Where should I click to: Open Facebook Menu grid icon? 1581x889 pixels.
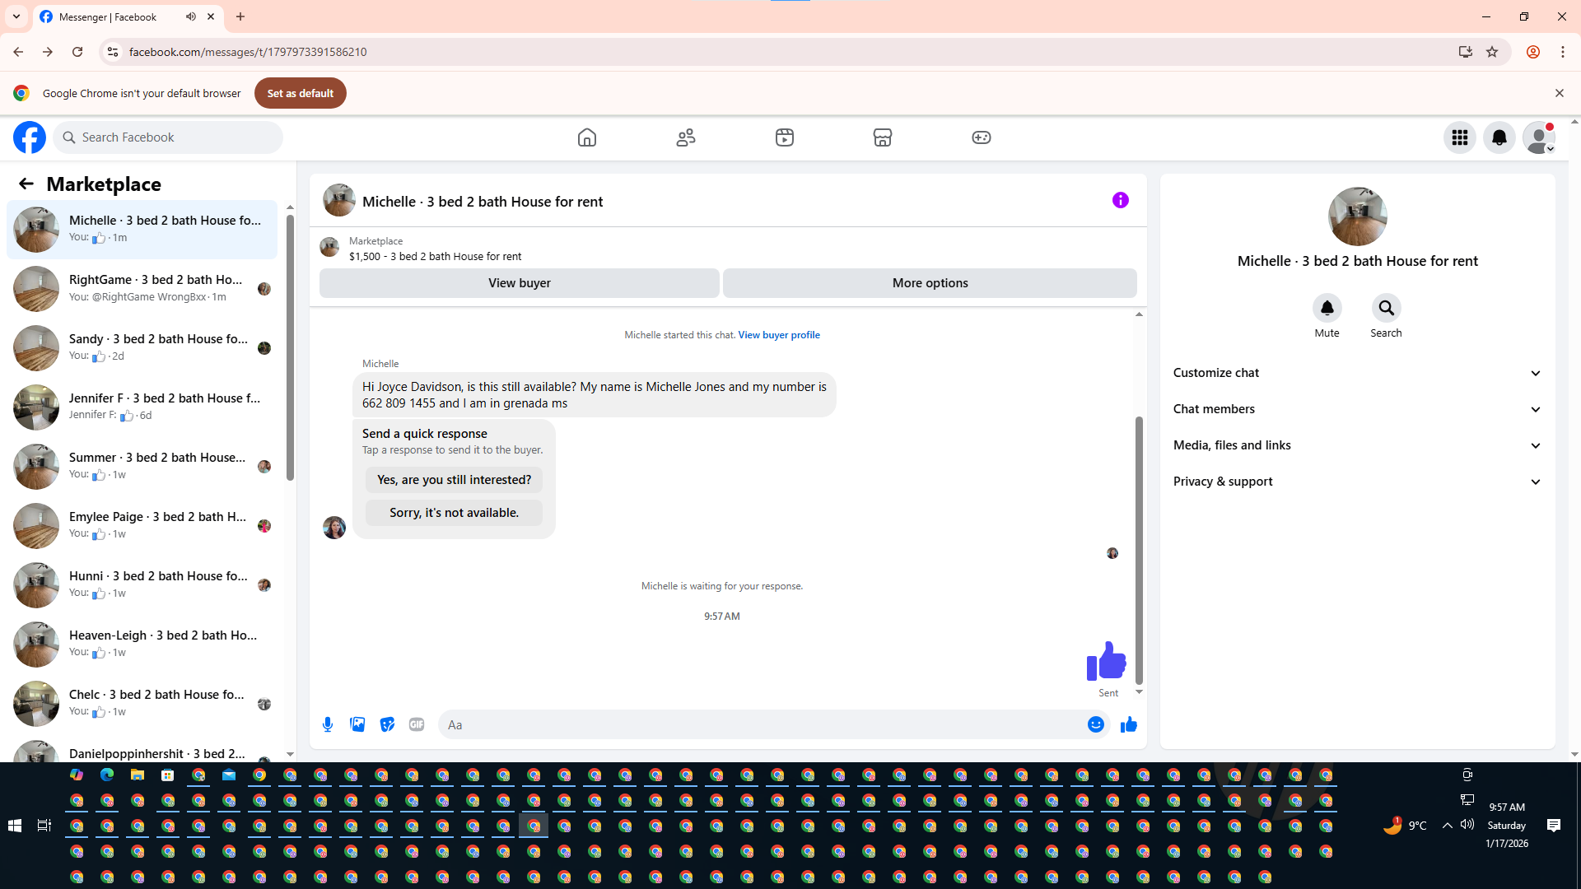click(x=1459, y=137)
